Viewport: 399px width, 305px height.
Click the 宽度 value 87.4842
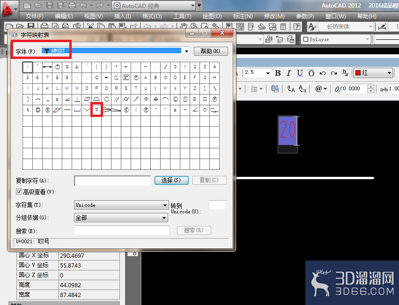coord(70,295)
